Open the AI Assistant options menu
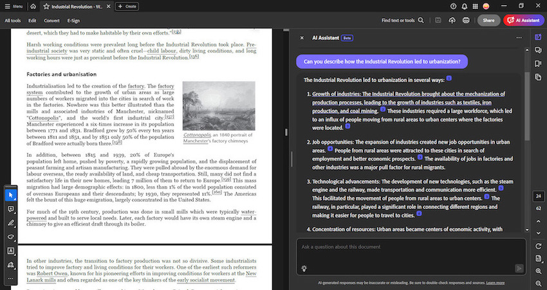This screenshot has width=547, height=290. point(519,38)
